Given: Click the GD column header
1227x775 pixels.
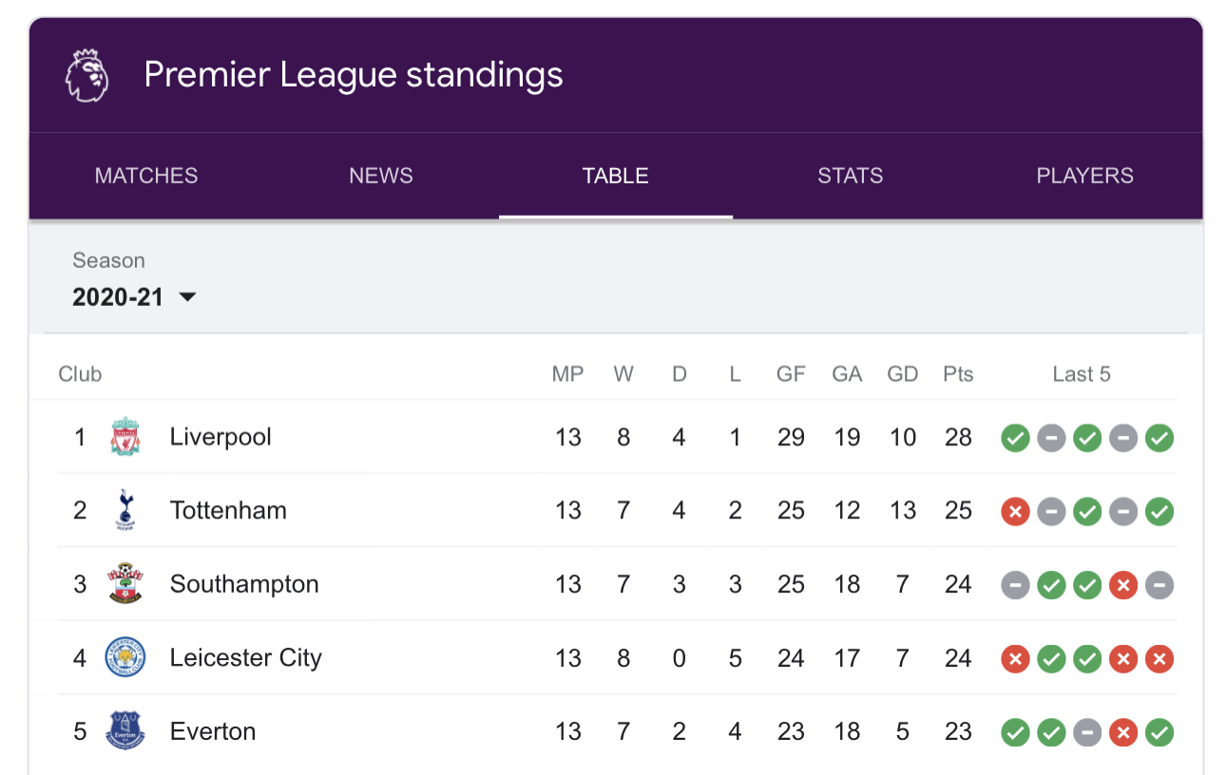Looking at the screenshot, I should (x=902, y=374).
